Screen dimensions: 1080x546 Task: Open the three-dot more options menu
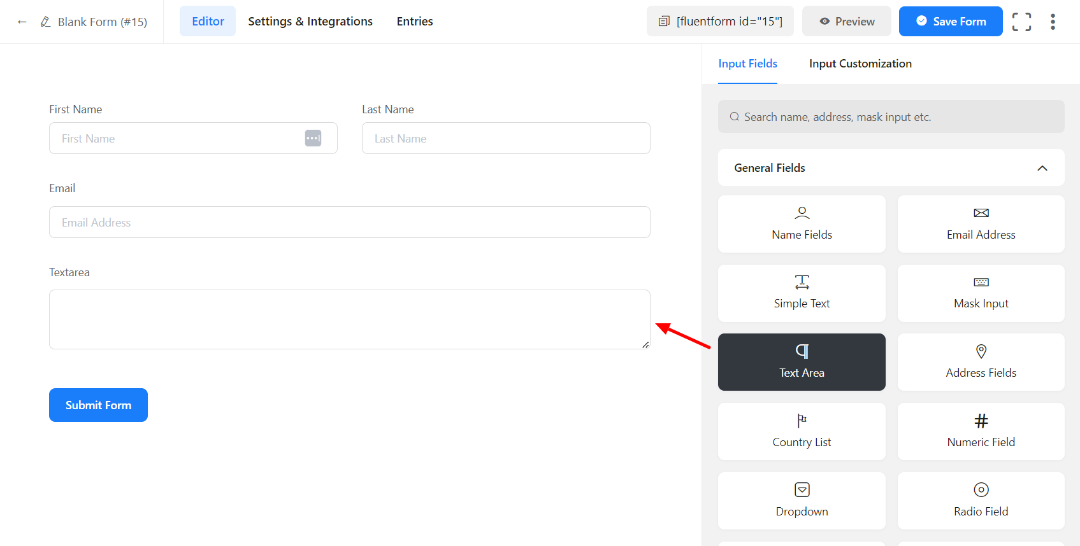[1053, 22]
